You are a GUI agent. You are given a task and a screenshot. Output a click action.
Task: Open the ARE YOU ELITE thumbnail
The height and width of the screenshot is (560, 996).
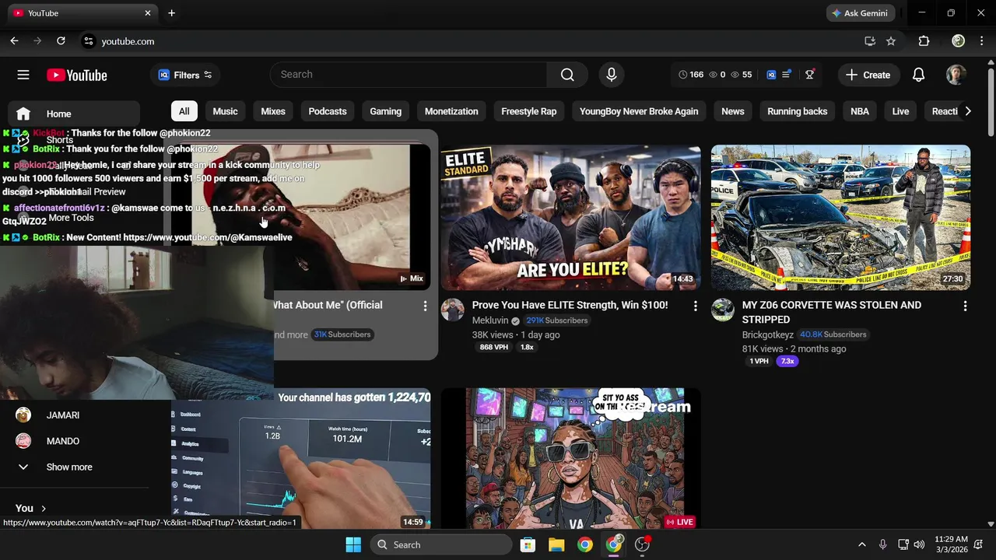point(570,218)
